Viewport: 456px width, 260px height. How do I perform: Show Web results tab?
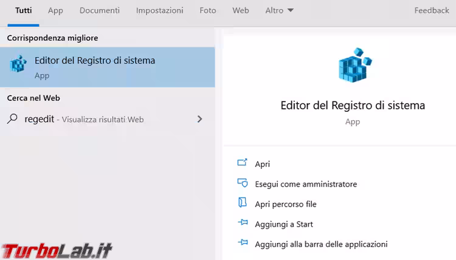[x=241, y=10]
